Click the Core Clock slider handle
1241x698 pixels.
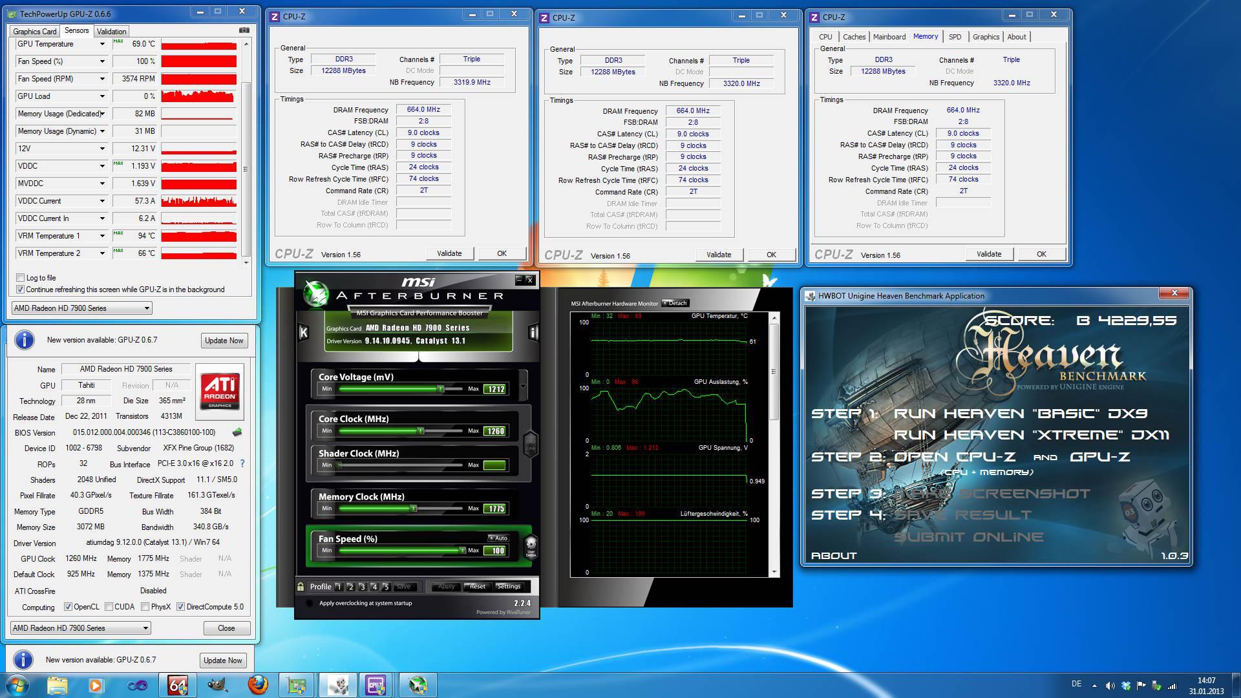[420, 430]
